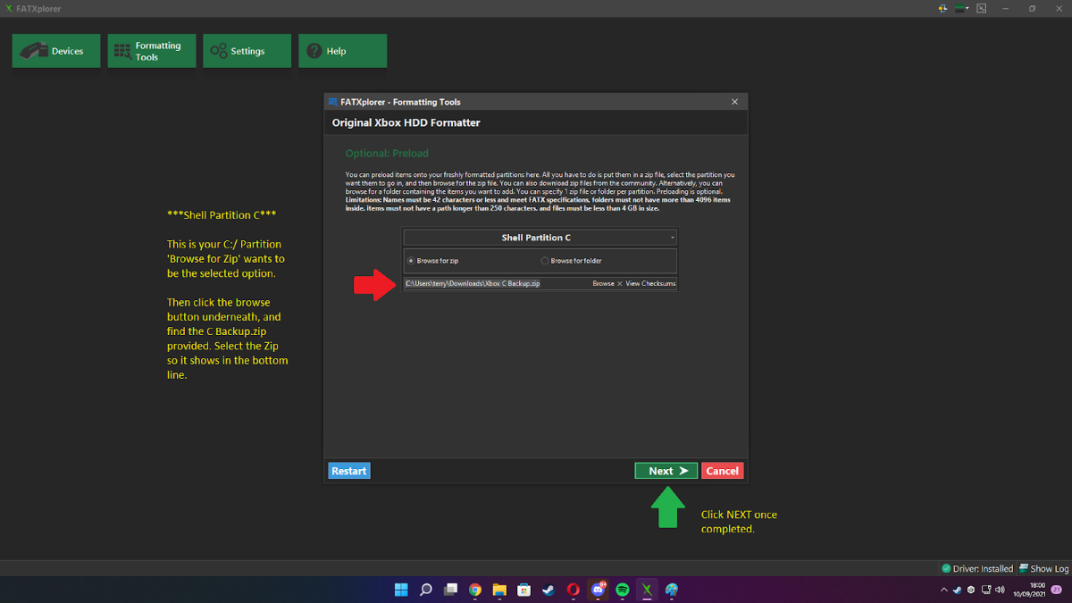This screenshot has height=603, width=1072.
Task: Select the Browse for folder option
Action: pos(572,261)
